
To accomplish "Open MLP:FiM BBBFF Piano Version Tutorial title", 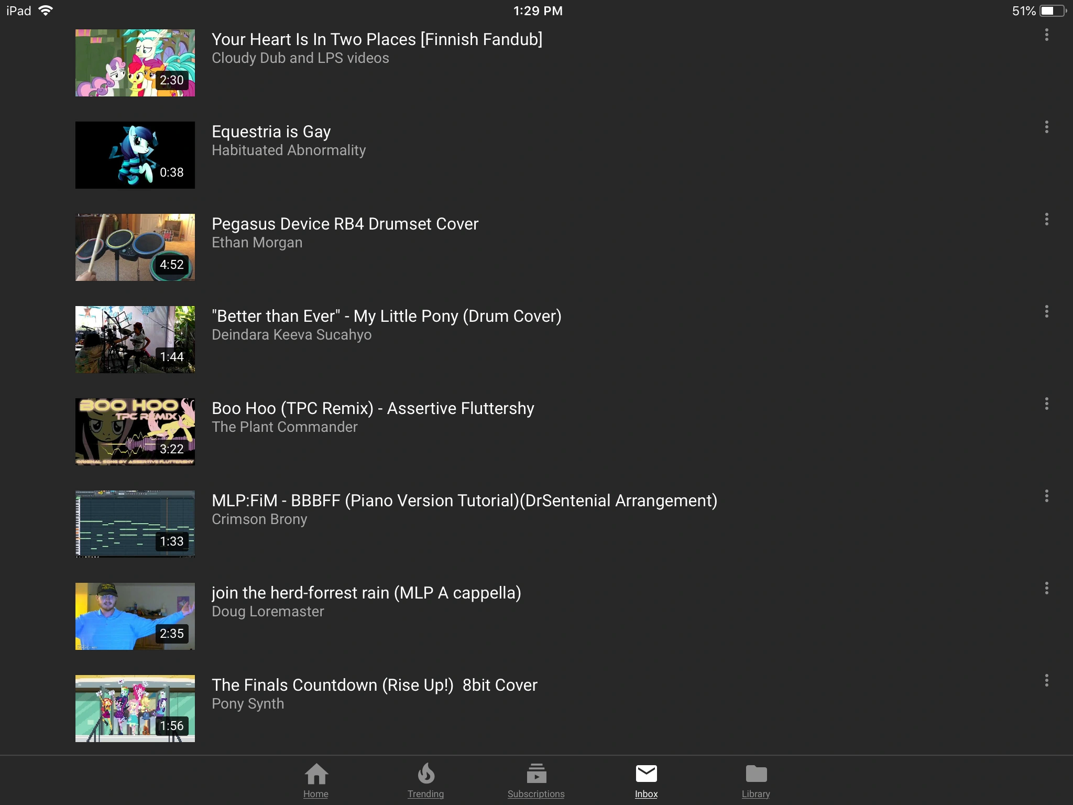I will 464,501.
